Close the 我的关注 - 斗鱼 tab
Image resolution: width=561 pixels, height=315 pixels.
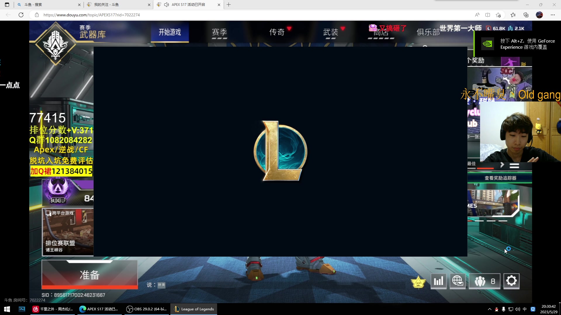[149, 5]
